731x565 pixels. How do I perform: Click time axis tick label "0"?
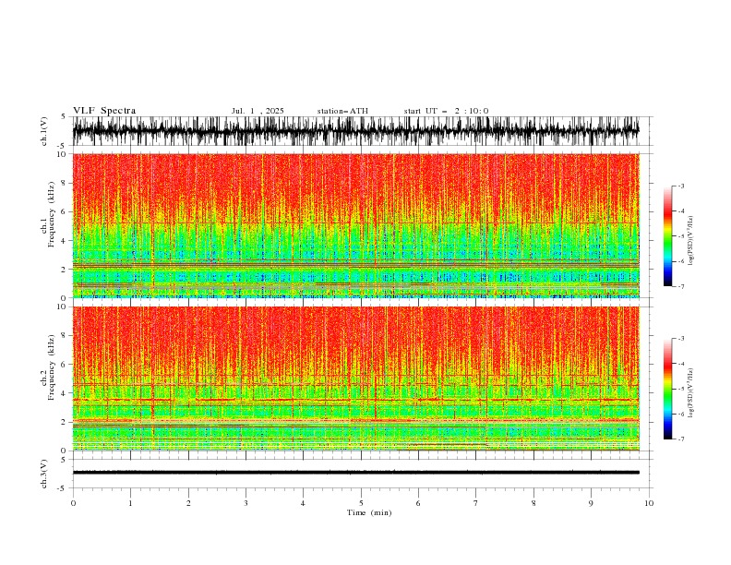tap(73, 503)
